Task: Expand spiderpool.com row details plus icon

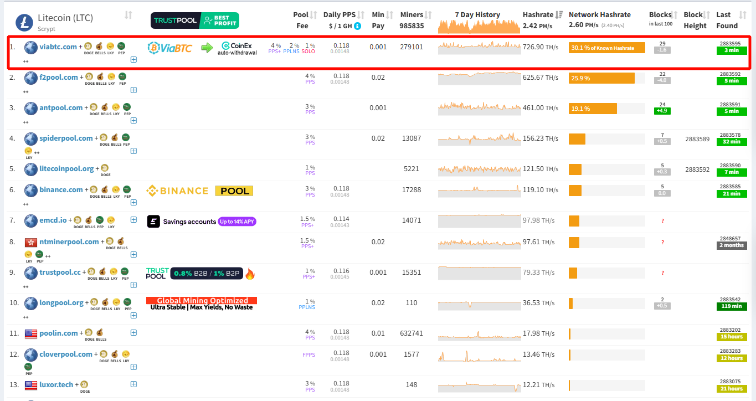Action: [133, 151]
